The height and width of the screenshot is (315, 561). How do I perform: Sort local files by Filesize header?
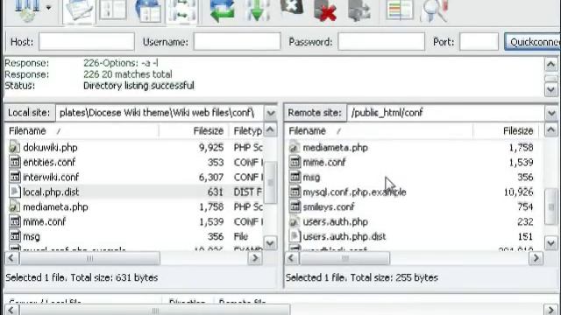(194, 130)
